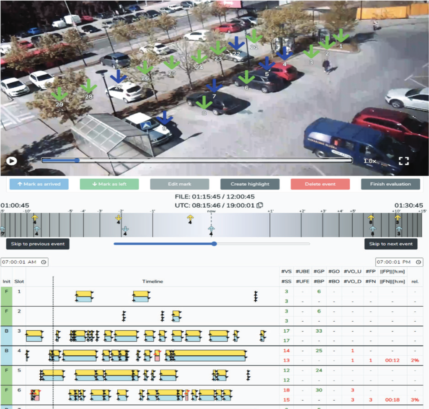Select green arrow marker for slot 25

pos(171,63)
